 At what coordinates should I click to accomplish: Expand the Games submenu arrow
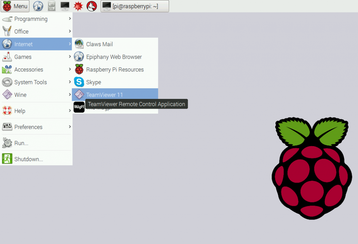click(x=70, y=56)
